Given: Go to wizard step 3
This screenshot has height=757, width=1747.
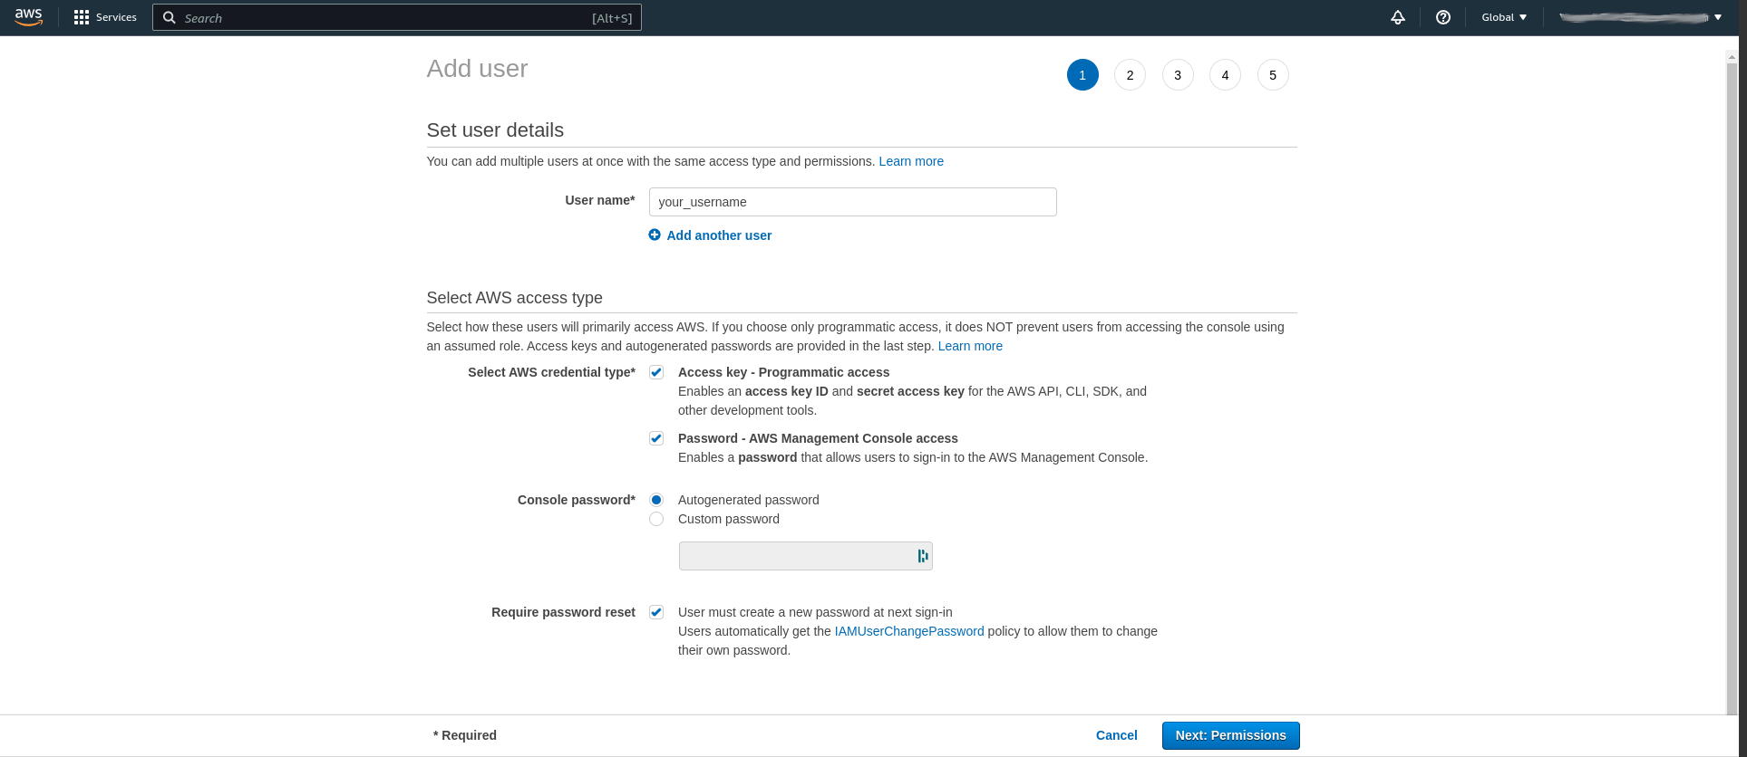Looking at the screenshot, I should coord(1178,75).
